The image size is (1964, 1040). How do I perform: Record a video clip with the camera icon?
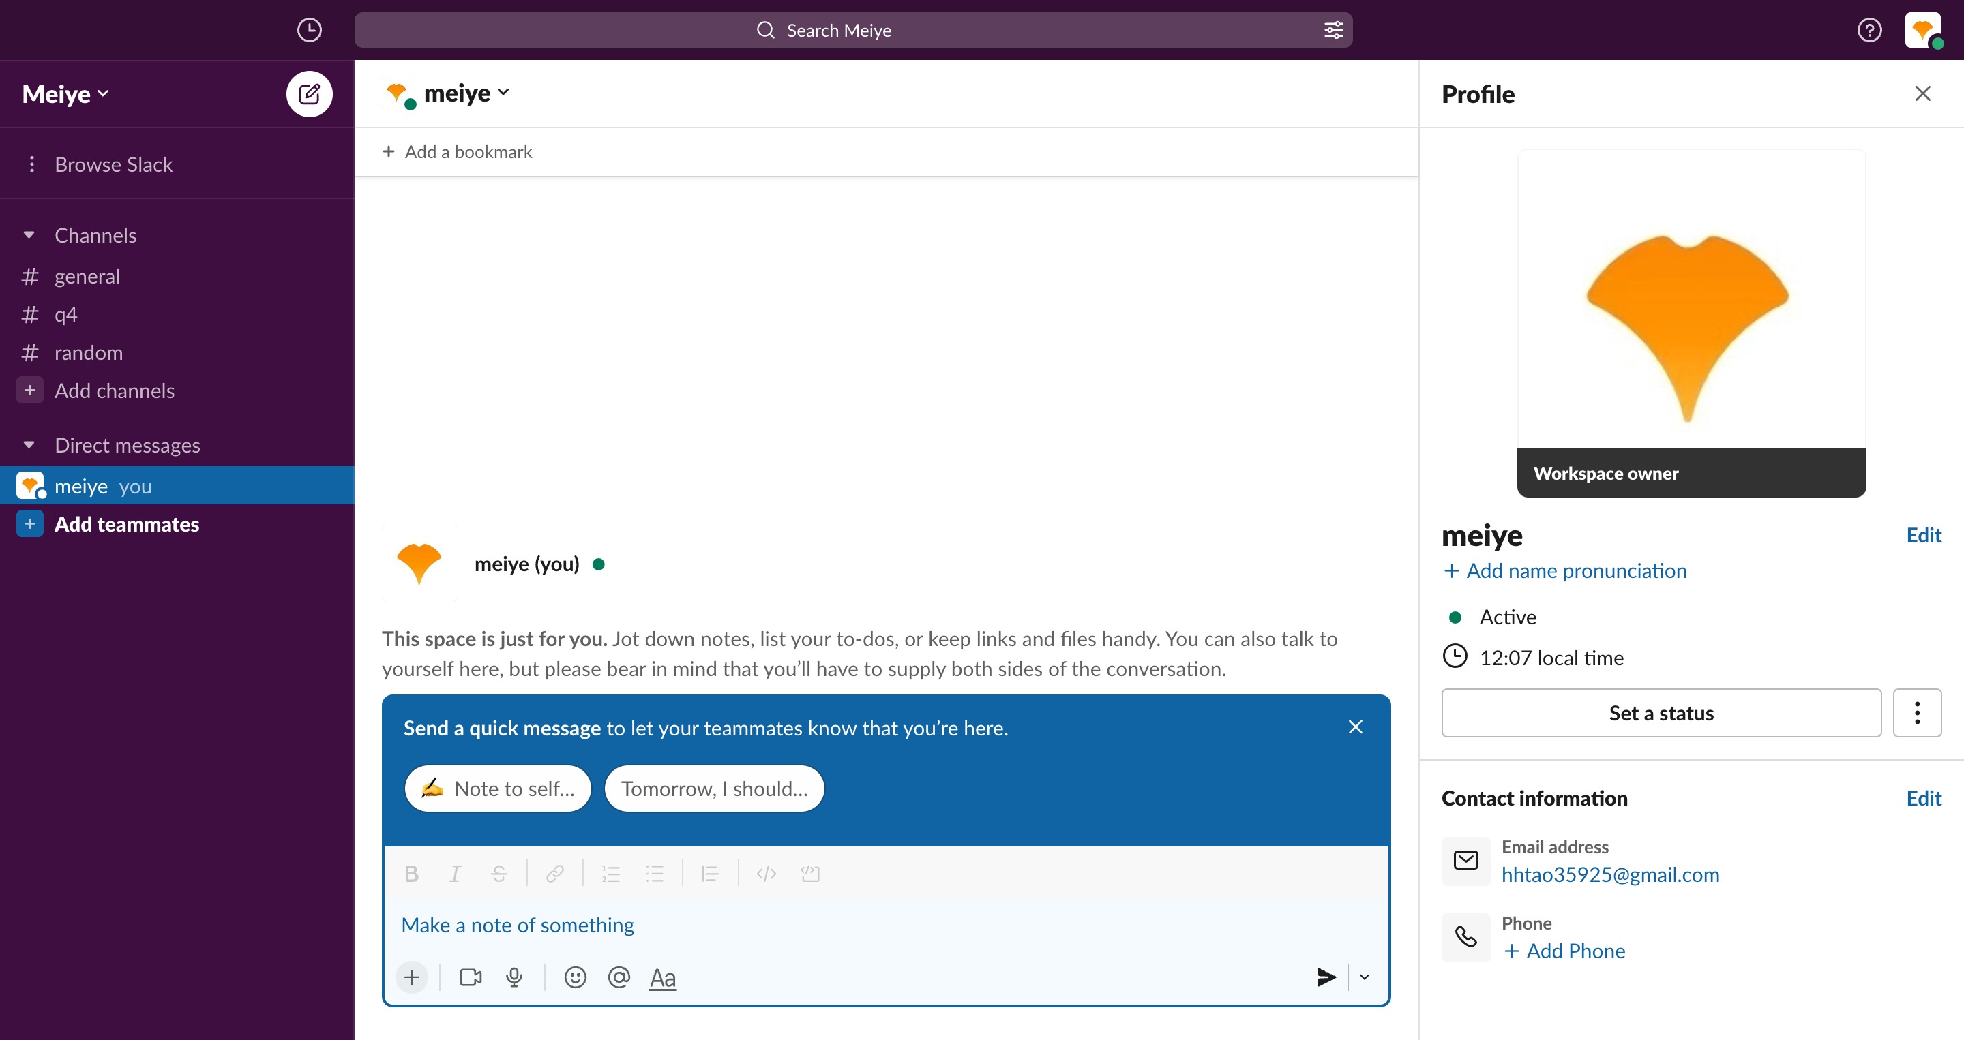(x=471, y=977)
